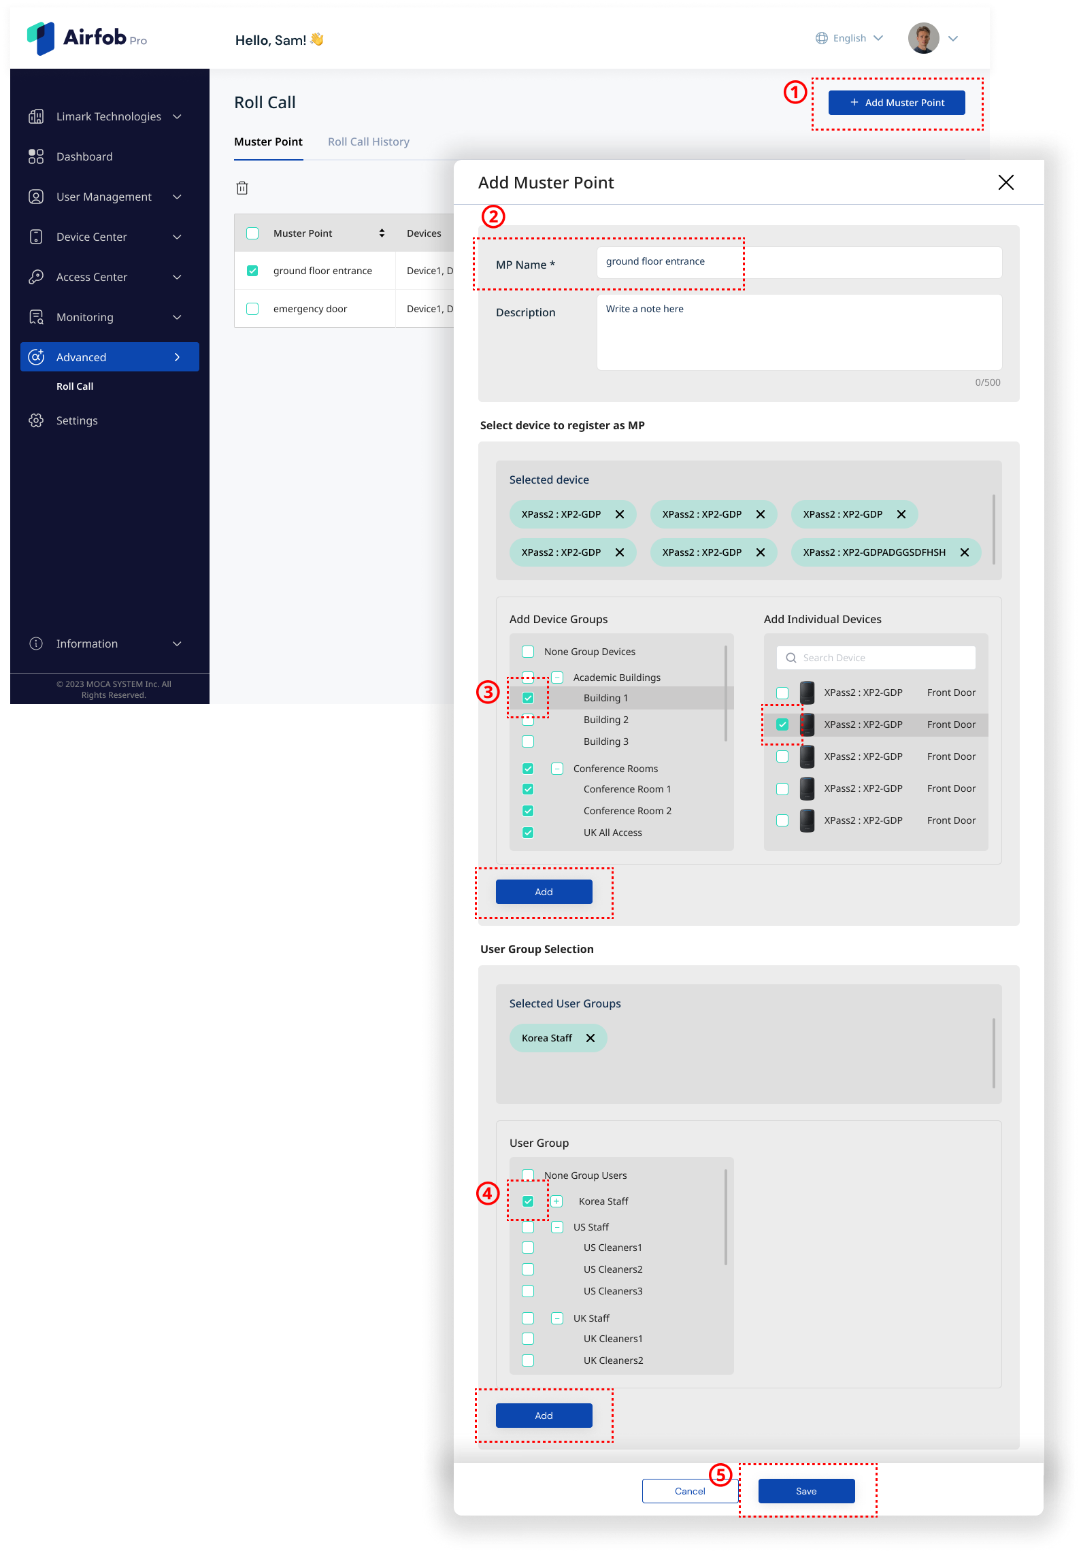Screen dimensions: 1081x1555
Task: Remove the first selected XPass2 device chip
Action: 619,514
